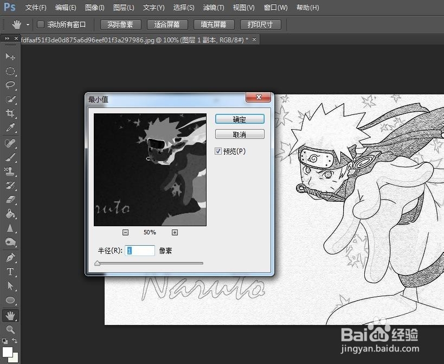Close the document tab

(254, 40)
